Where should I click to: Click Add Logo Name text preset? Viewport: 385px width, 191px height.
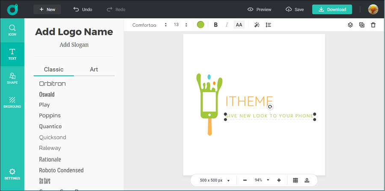point(74,32)
